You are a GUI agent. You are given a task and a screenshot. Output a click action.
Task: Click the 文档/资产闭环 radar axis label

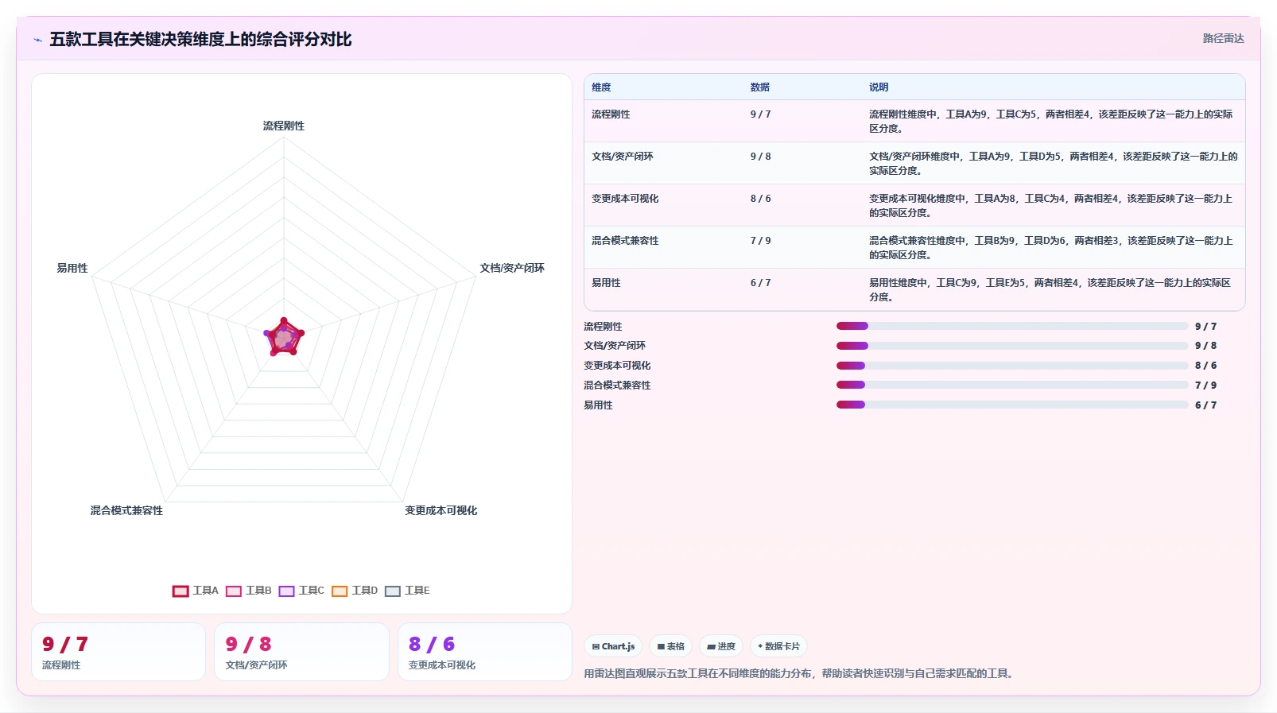click(x=512, y=268)
